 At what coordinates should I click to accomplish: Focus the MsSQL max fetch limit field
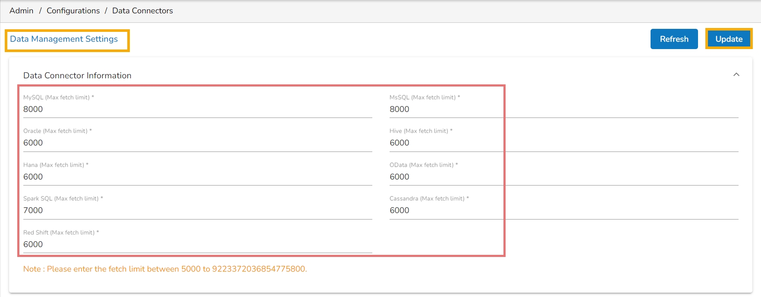pyautogui.click(x=563, y=109)
